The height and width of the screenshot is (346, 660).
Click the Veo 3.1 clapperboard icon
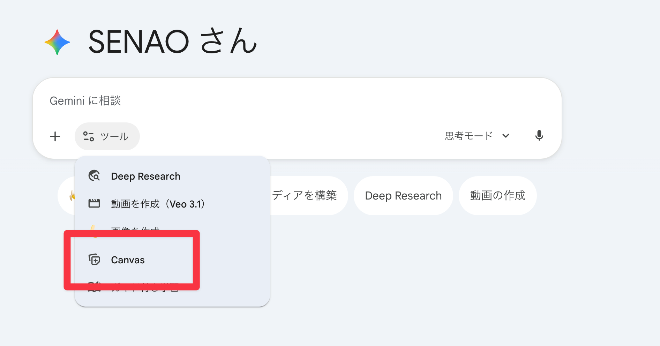pyautogui.click(x=94, y=204)
